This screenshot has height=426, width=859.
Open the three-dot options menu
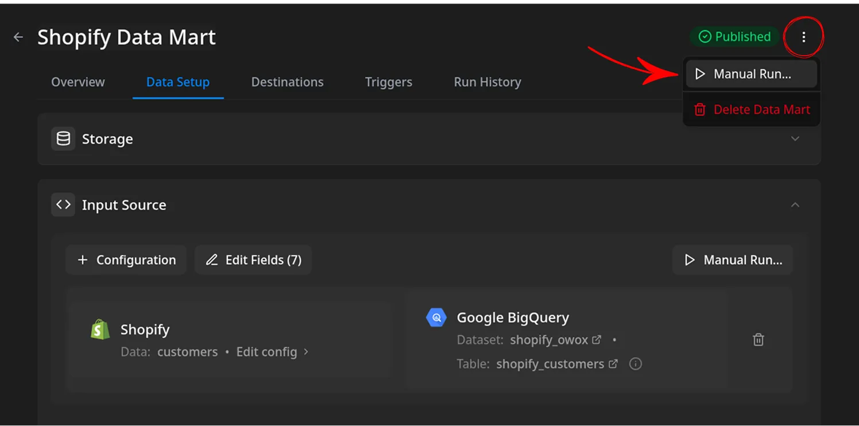pos(803,36)
